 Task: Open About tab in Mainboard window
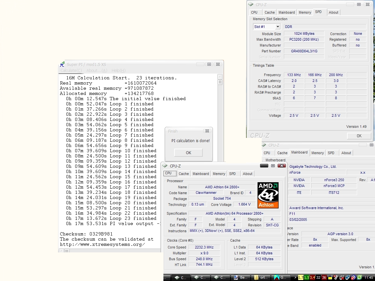pos(346,153)
